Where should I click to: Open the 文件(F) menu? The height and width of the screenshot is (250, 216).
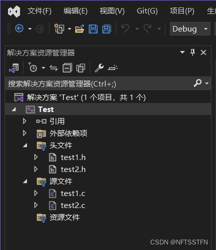pos(40,11)
